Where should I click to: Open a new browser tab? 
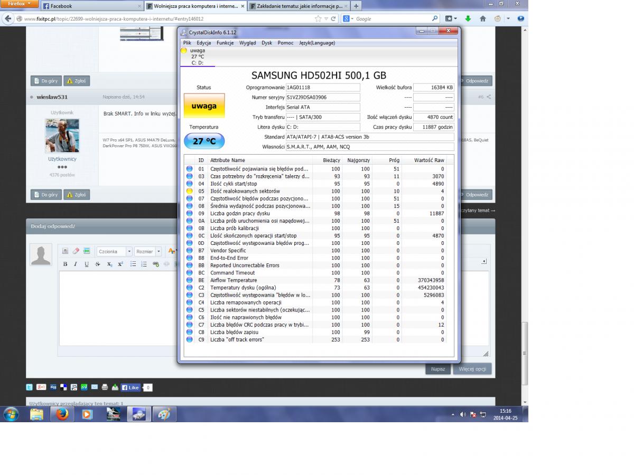[356, 6]
